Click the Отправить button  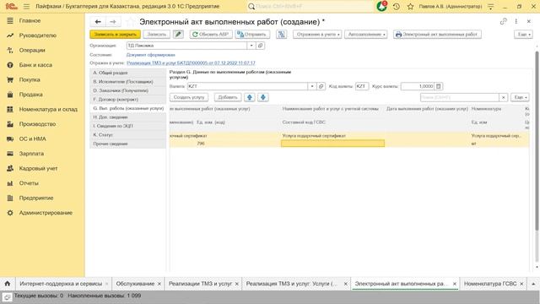[252, 35]
